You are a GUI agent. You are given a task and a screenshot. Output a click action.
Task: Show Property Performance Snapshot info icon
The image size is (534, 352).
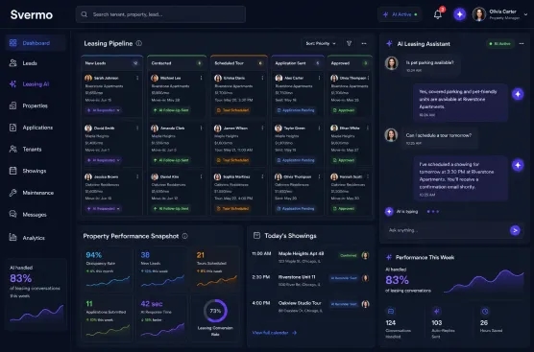[x=185, y=236]
